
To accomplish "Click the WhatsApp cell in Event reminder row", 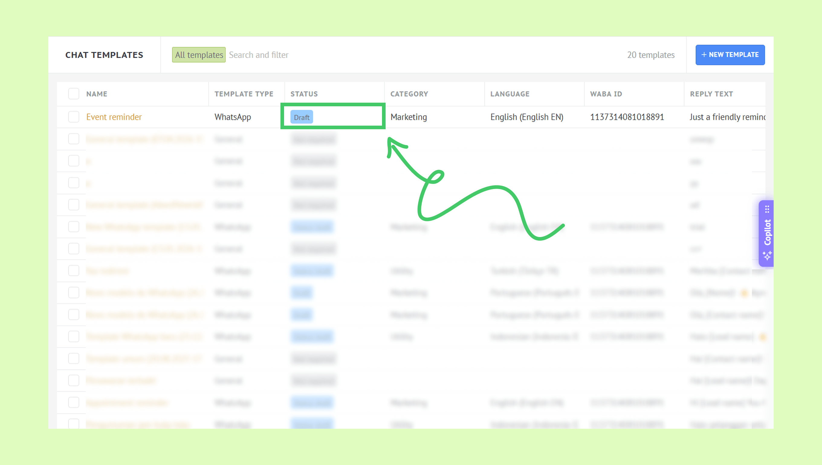I will click(233, 117).
